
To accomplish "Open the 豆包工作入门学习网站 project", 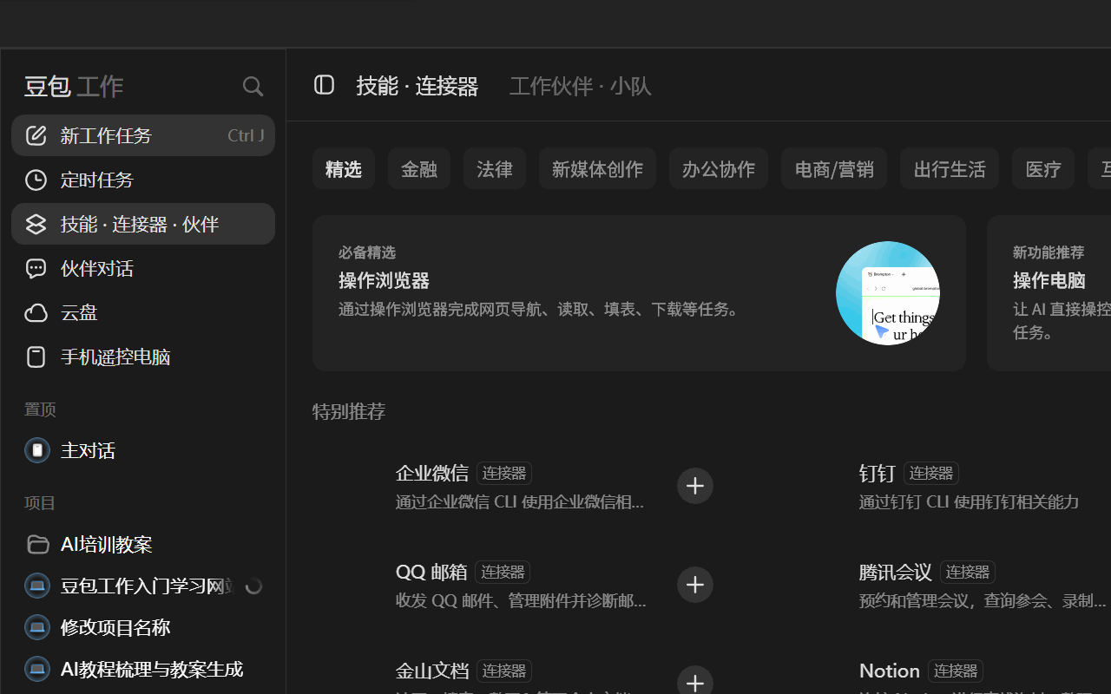I will click(x=143, y=586).
